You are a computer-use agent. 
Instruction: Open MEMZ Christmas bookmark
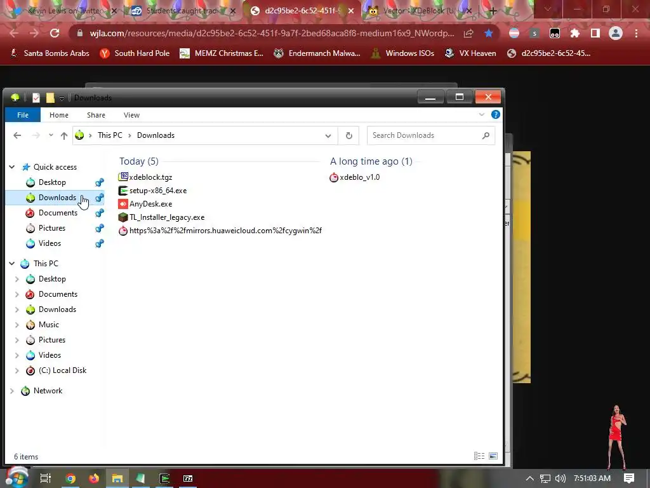(x=222, y=53)
